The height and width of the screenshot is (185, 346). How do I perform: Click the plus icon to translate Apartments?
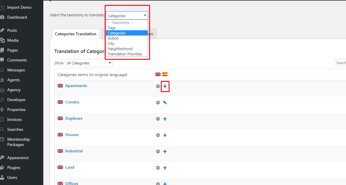pyautogui.click(x=165, y=86)
